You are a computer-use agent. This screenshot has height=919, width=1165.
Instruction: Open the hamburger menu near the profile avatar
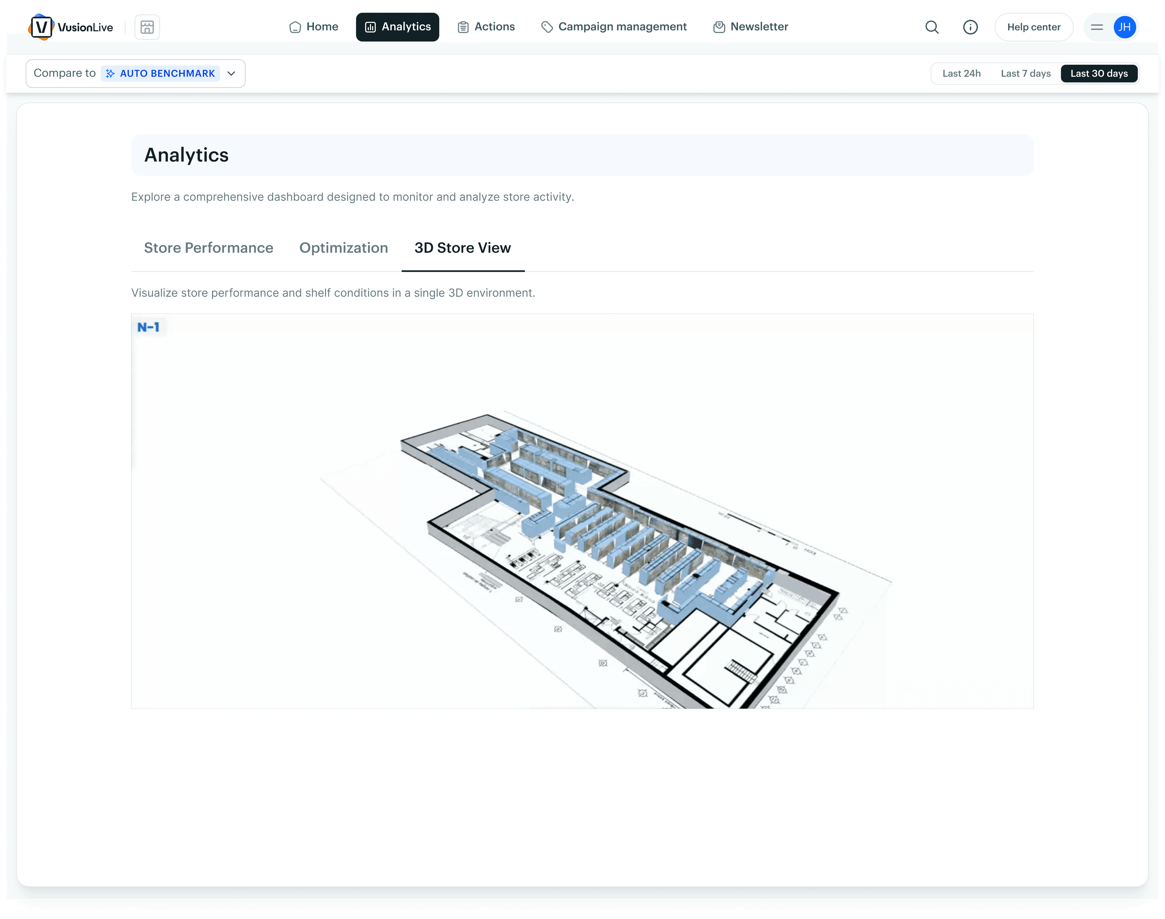point(1098,27)
